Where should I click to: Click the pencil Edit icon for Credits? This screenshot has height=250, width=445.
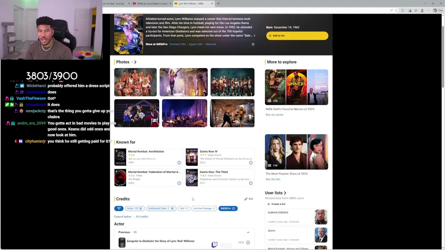pyautogui.click(x=246, y=199)
